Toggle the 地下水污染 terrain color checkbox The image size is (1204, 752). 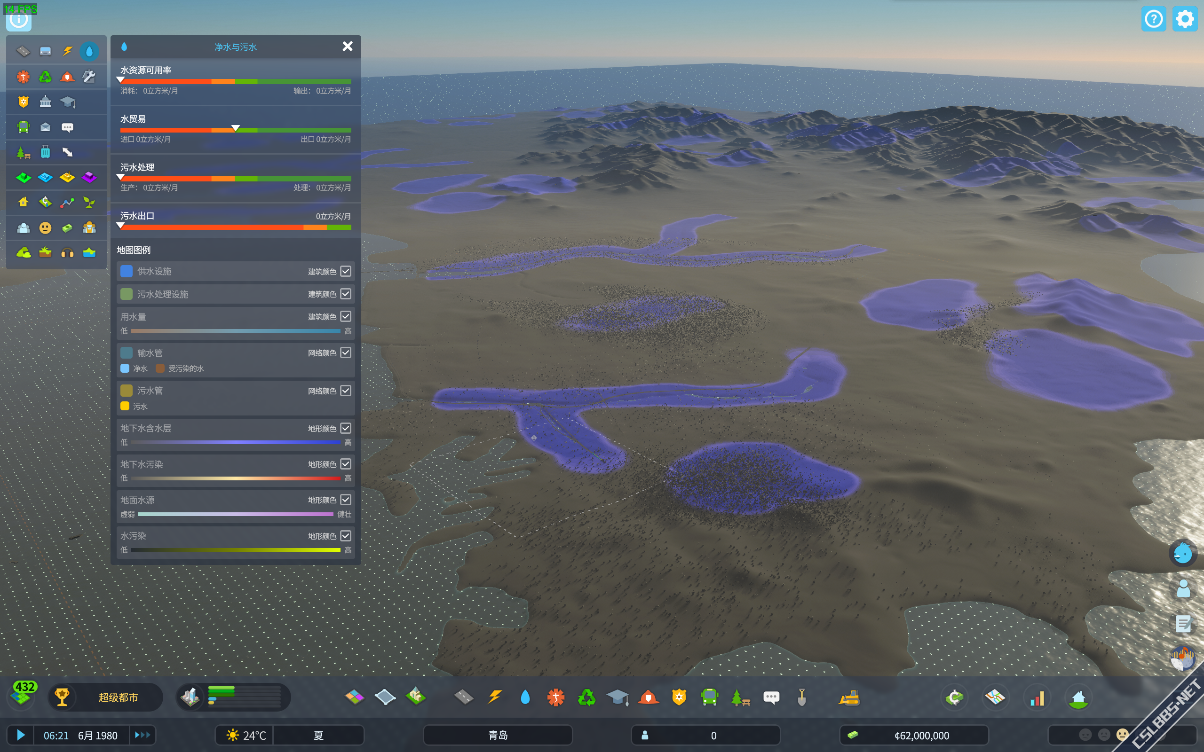click(x=346, y=464)
